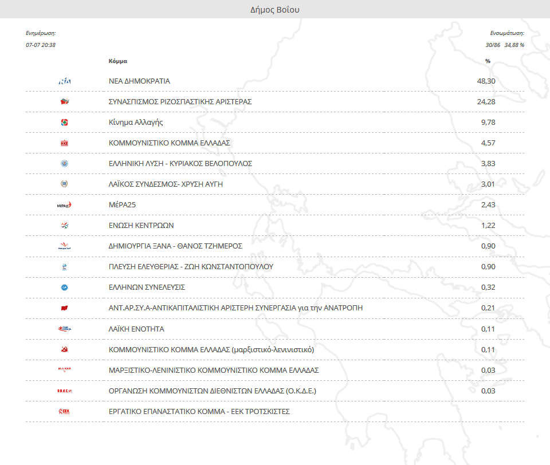The height and width of the screenshot is (465, 550).
Task: Click the 30/86 integration count
Action: [493, 45]
